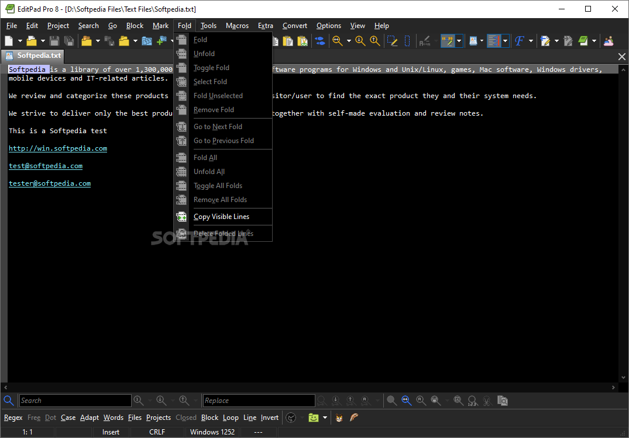Viewport: 629px width, 438px height.
Task: Click the blue Manage Projects folder icon
Action: (147, 41)
